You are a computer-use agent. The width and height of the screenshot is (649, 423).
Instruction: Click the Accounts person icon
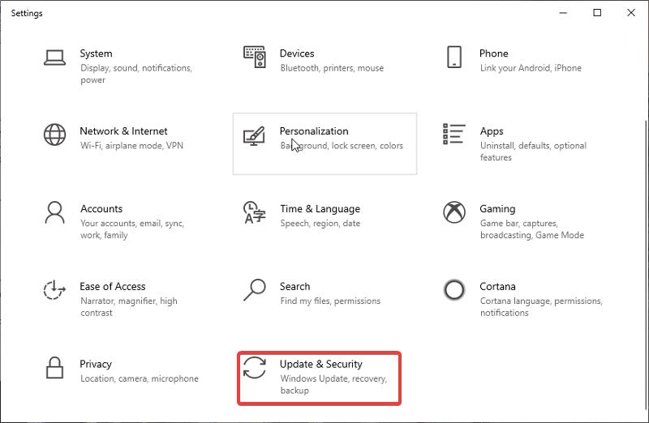pos(55,212)
